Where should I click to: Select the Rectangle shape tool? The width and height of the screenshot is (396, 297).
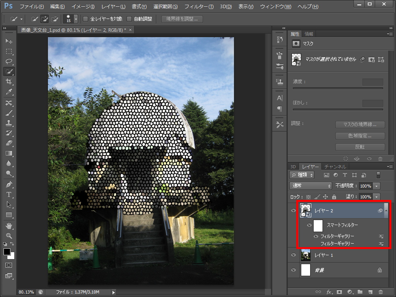(x=9, y=215)
